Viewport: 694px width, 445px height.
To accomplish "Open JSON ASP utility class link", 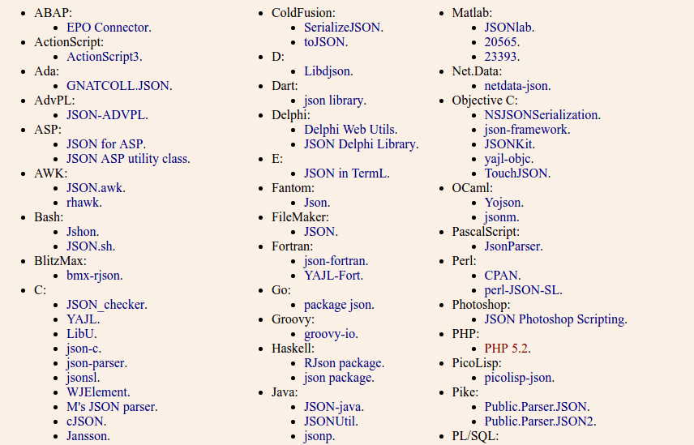I will 127,159.
